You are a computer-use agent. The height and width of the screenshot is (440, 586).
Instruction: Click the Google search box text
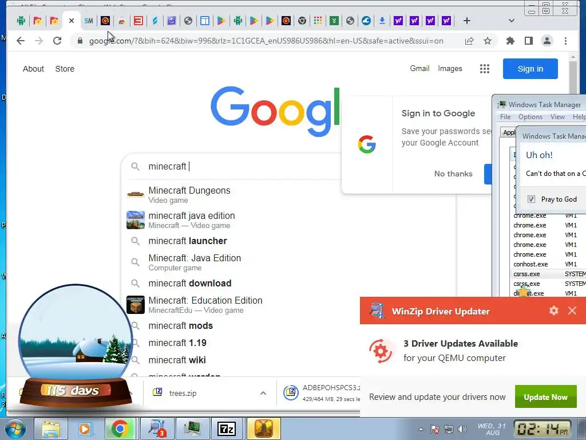(167, 166)
